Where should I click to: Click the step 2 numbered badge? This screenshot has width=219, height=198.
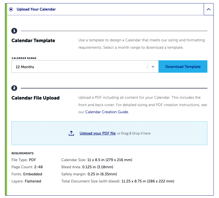pyautogui.click(x=14, y=88)
